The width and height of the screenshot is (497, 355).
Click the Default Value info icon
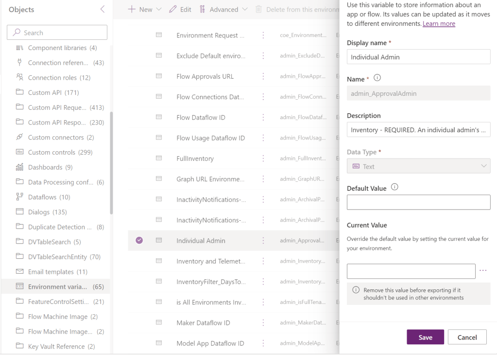tap(394, 187)
